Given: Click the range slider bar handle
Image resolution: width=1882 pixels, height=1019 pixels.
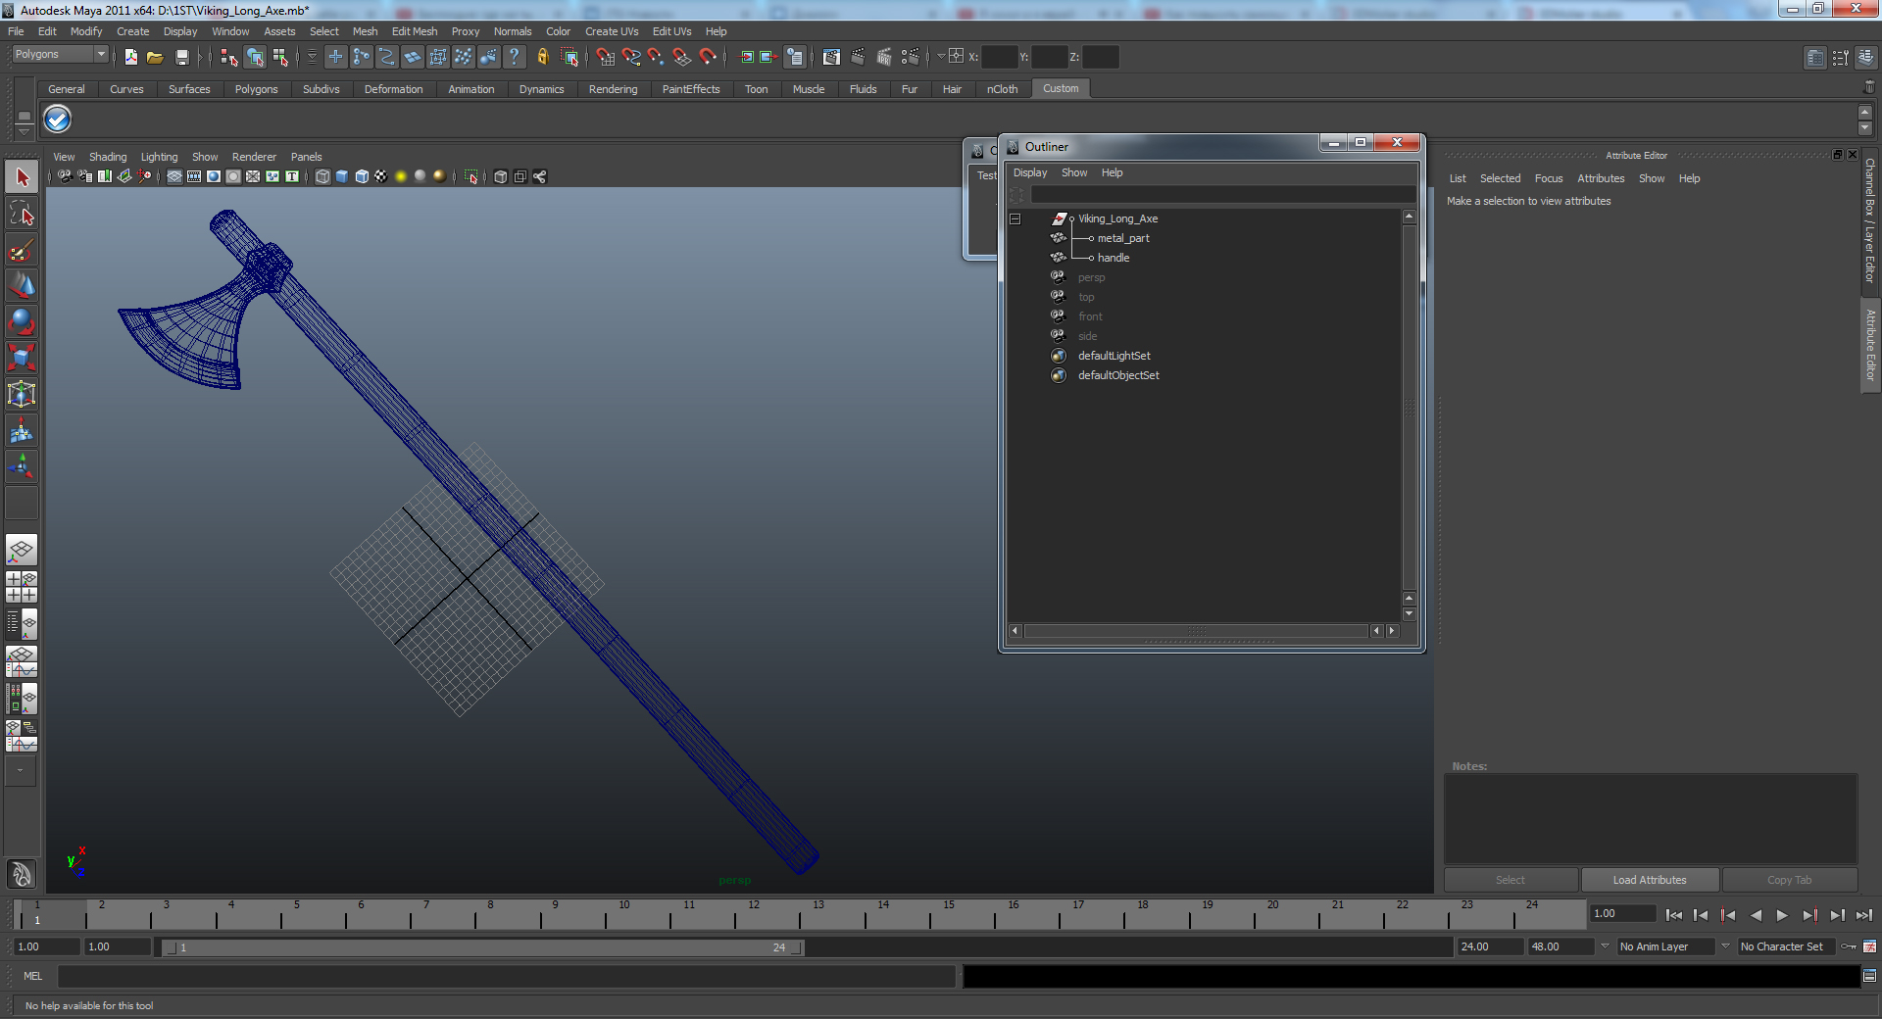Looking at the screenshot, I should point(482,947).
